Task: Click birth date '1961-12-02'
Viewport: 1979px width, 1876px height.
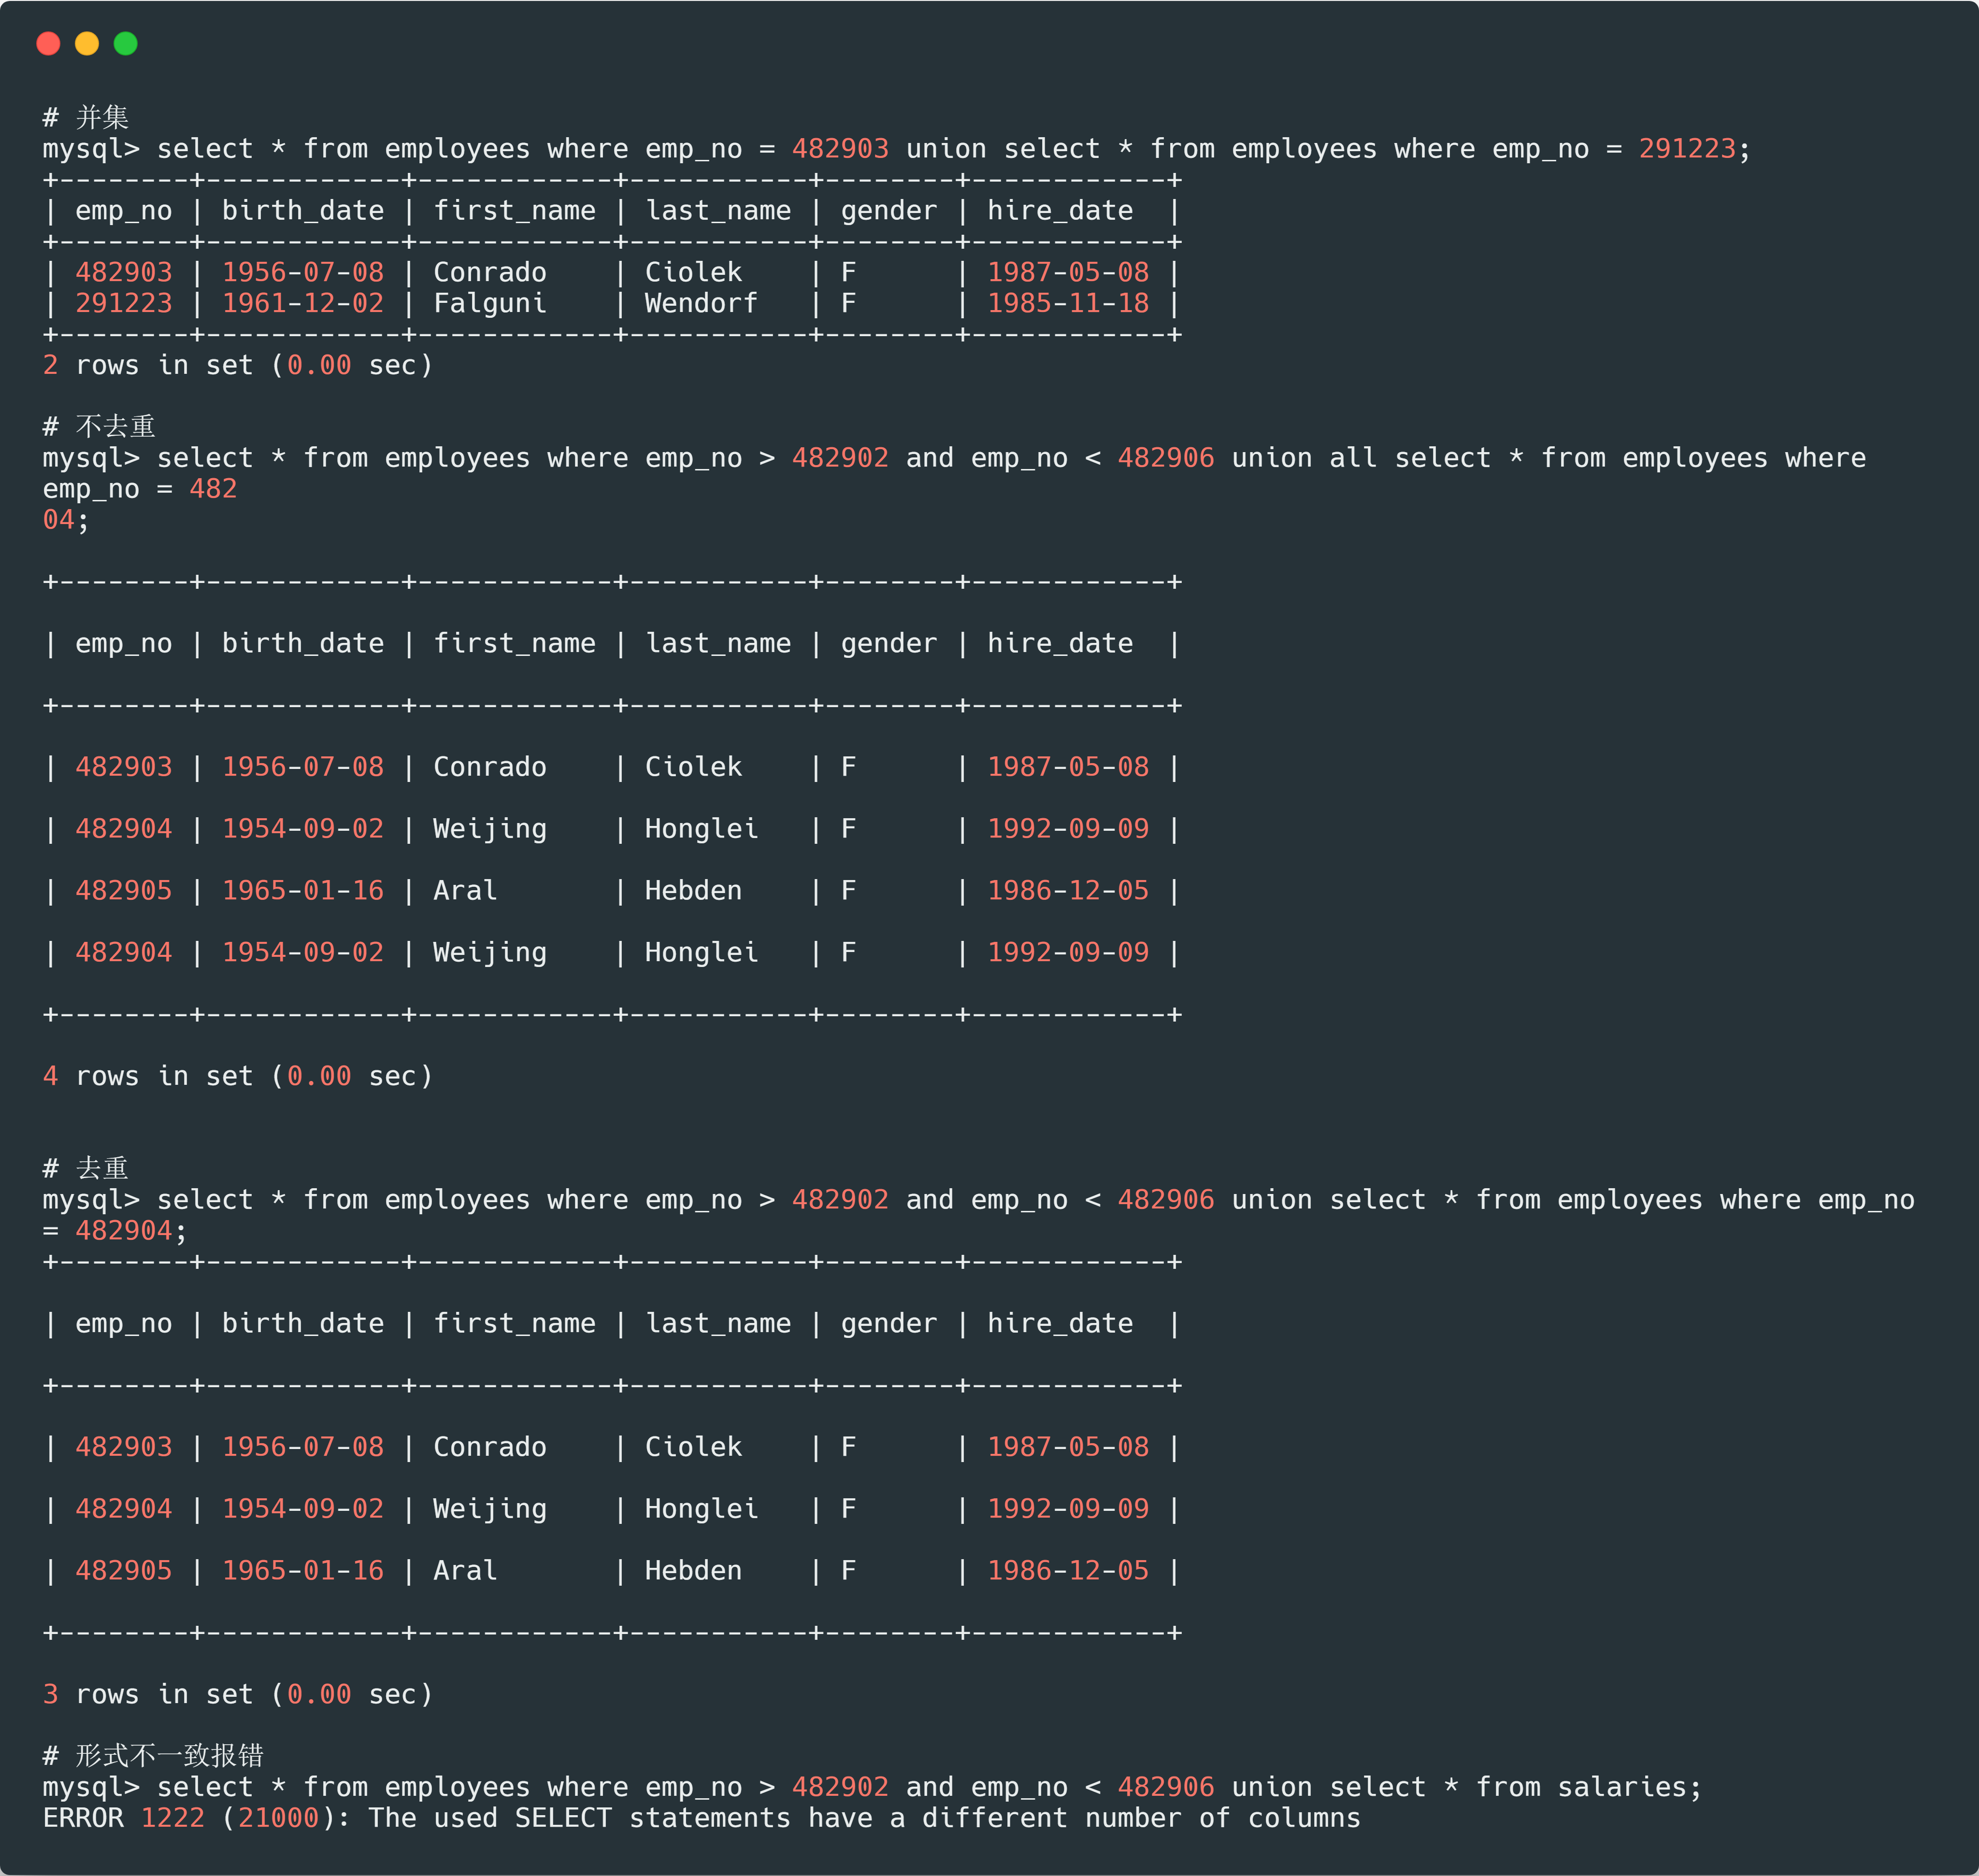Action: (x=303, y=303)
